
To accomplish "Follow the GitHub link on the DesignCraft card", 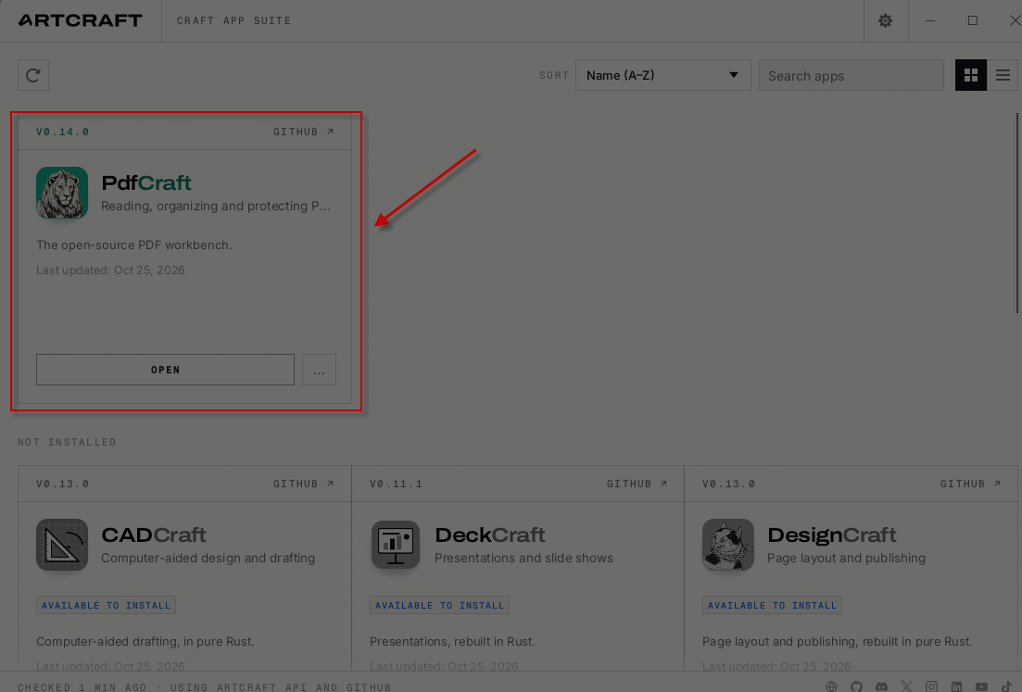I will coord(970,484).
